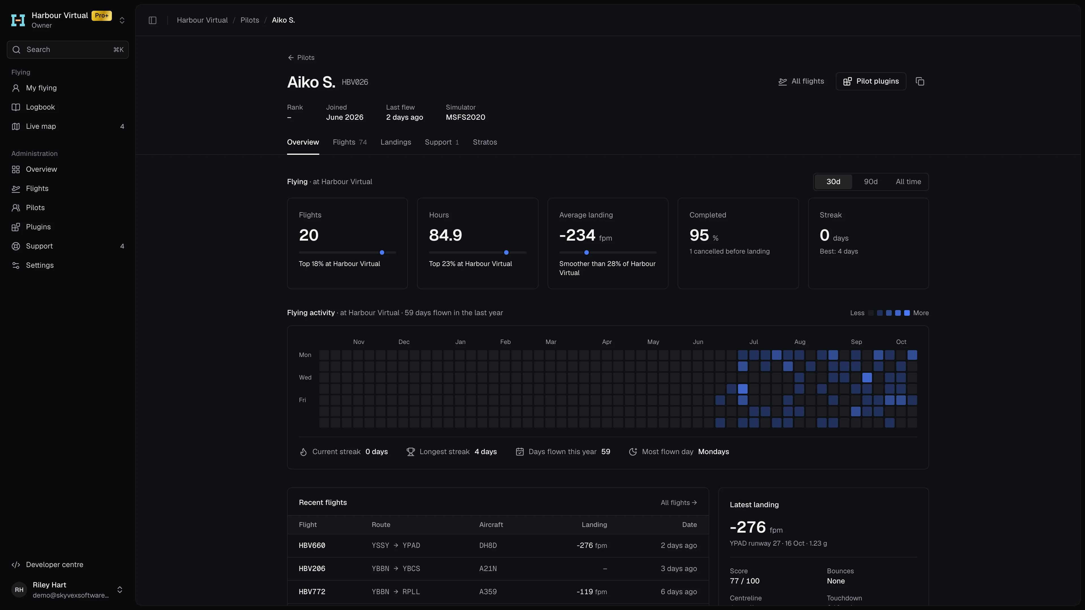This screenshot has height=610, width=1085.
Task: Click the Support lifebuoy icon
Action: 16,246
